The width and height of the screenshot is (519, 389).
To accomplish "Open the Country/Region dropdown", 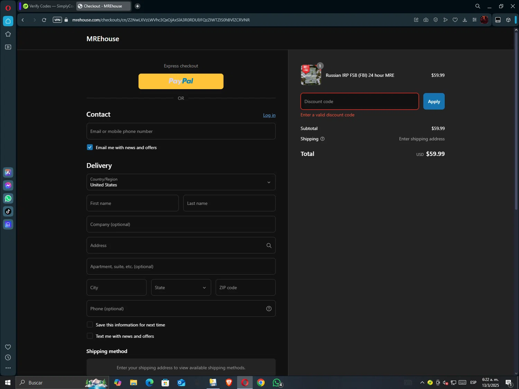I will point(181,182).
